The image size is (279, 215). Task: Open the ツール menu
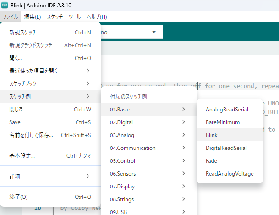75,17
